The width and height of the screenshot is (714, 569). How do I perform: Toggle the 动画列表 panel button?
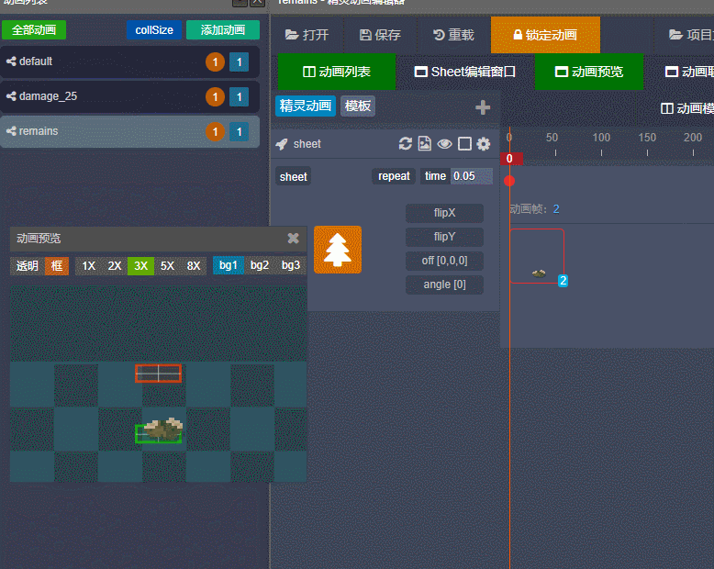pos(337,72)
